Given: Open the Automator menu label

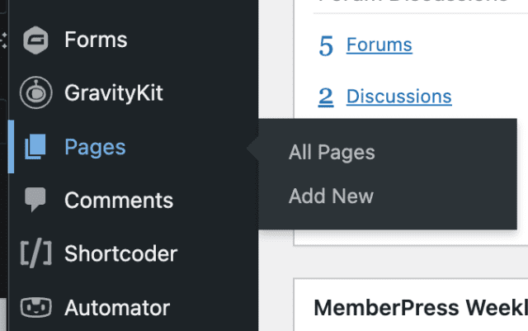Looking at the screenshot, I should click(x=117, y=308).
